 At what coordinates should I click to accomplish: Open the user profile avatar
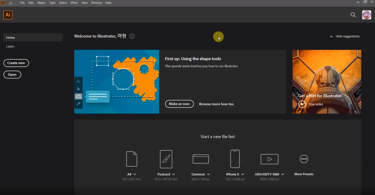(x=366, y=15)
